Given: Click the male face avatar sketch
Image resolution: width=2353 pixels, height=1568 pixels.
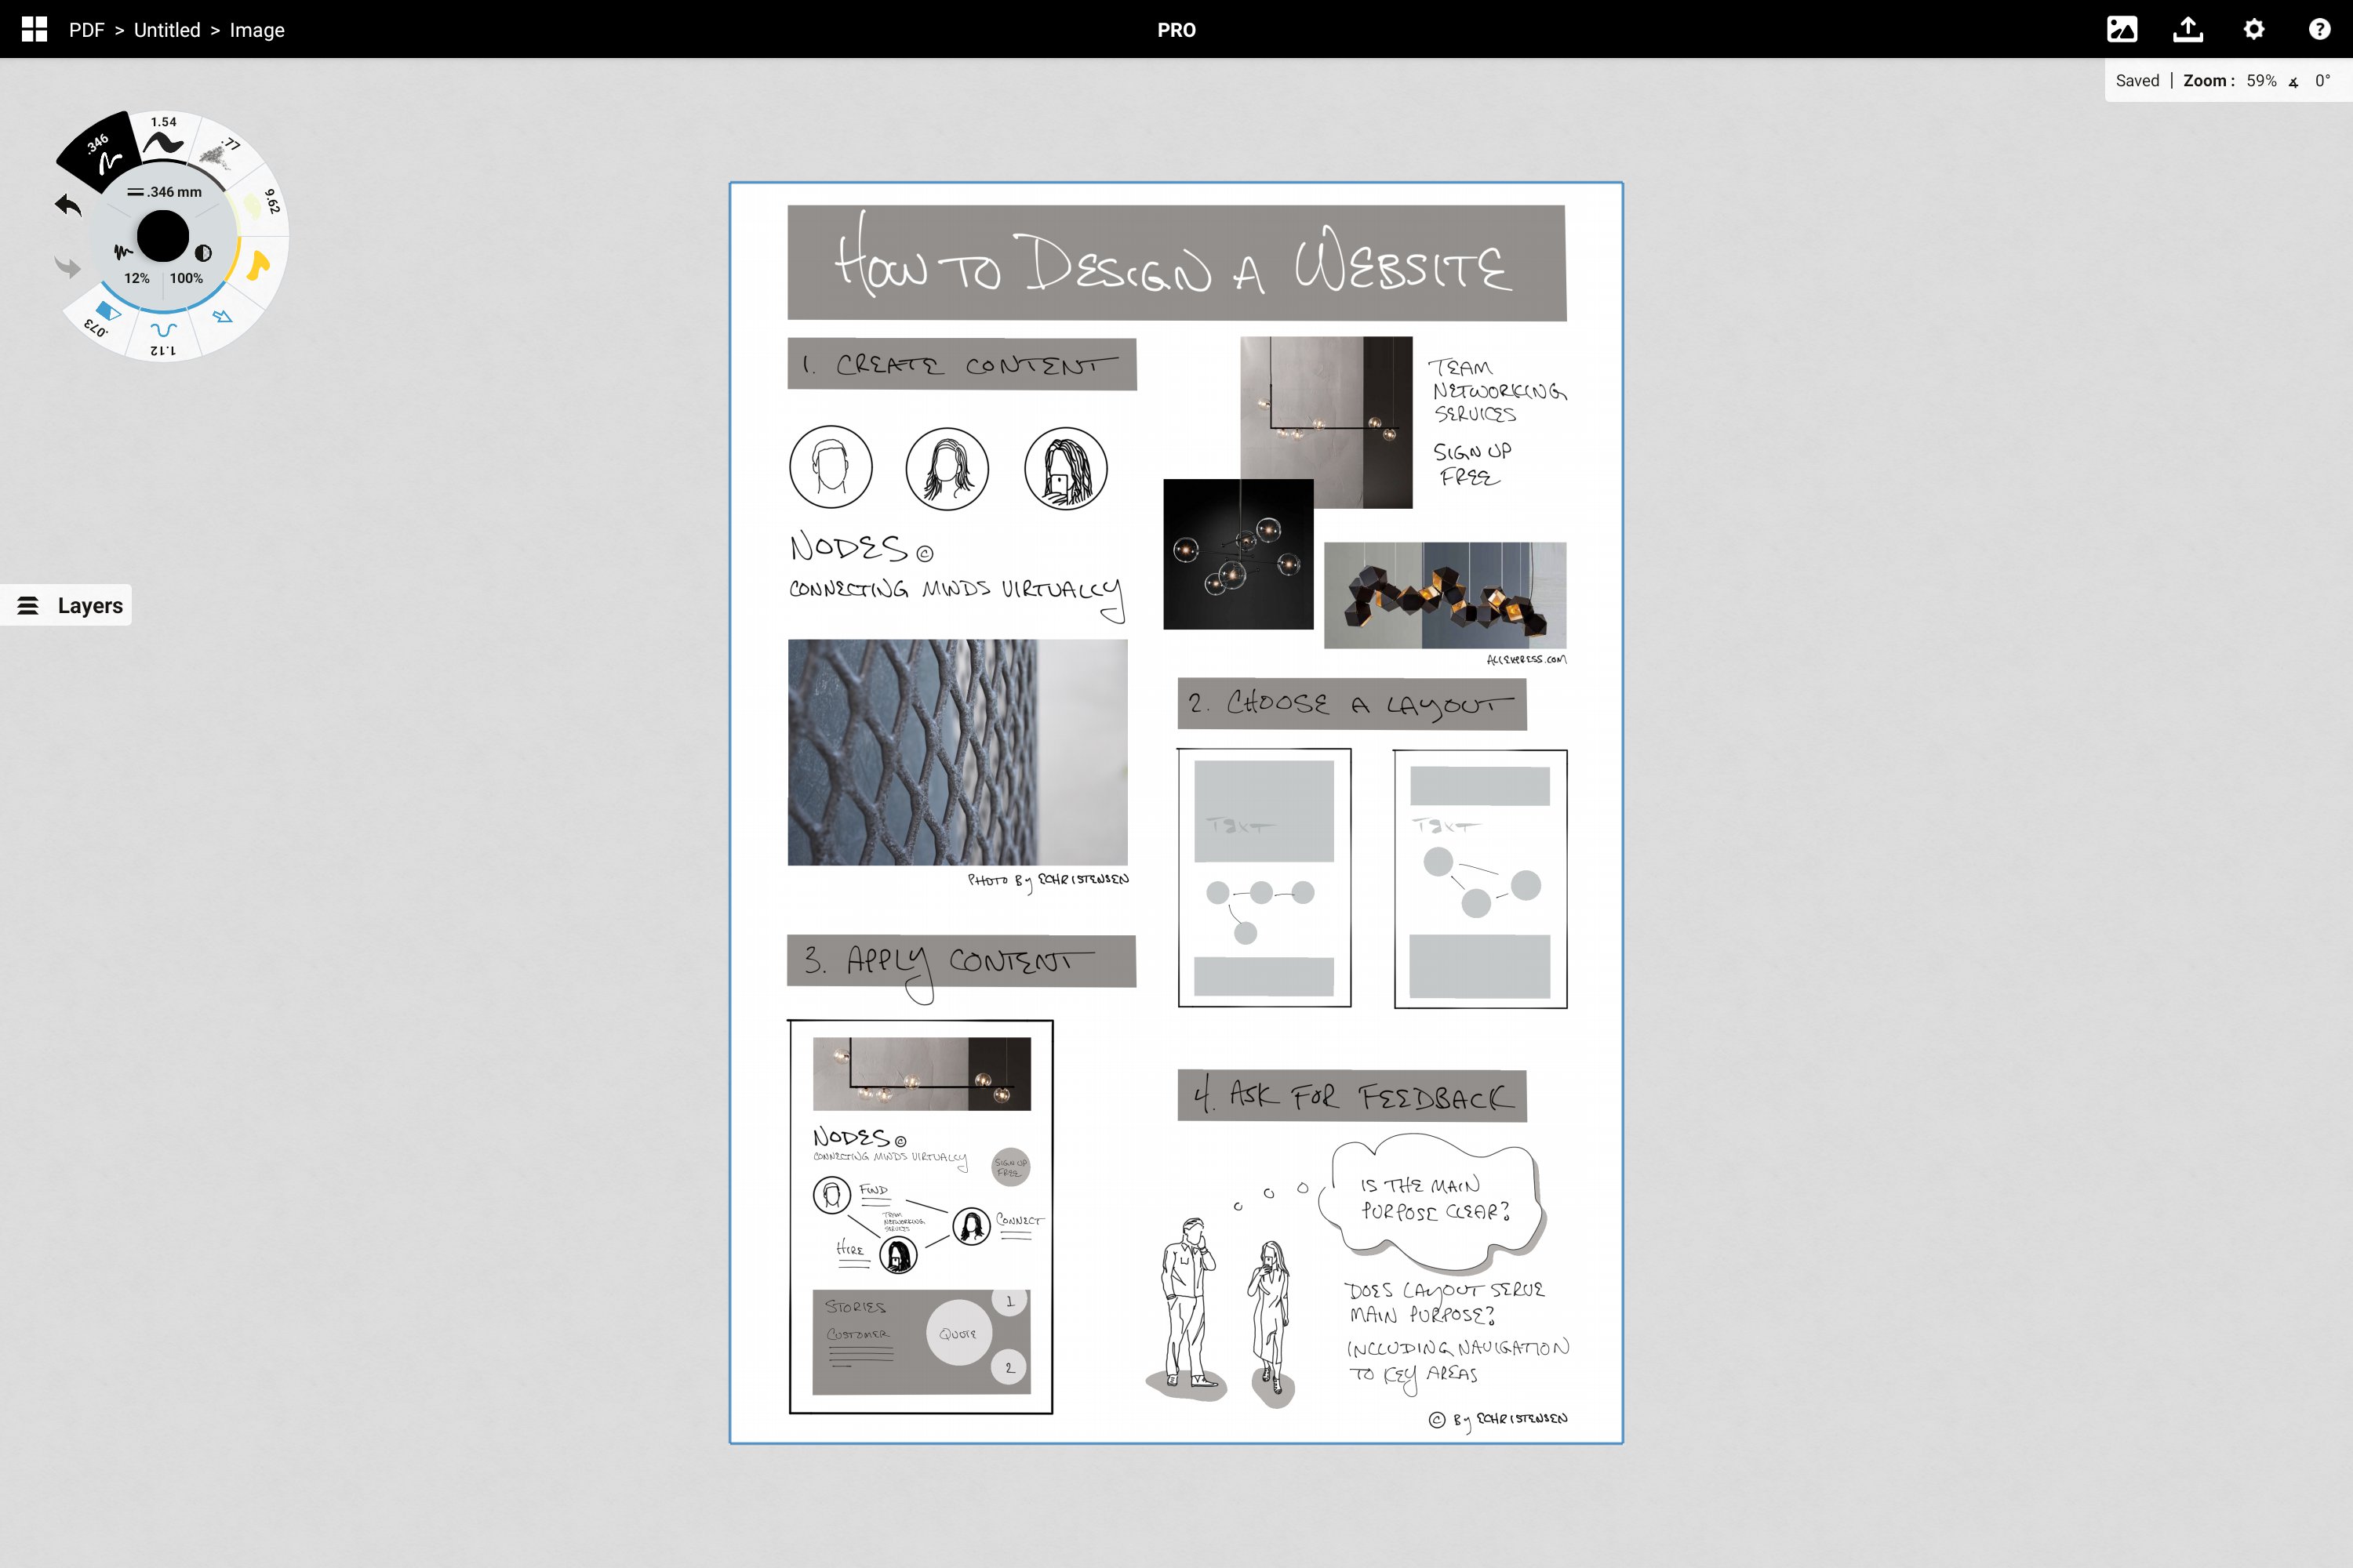Looking at the screenshot, I should [x=831, y=467].
